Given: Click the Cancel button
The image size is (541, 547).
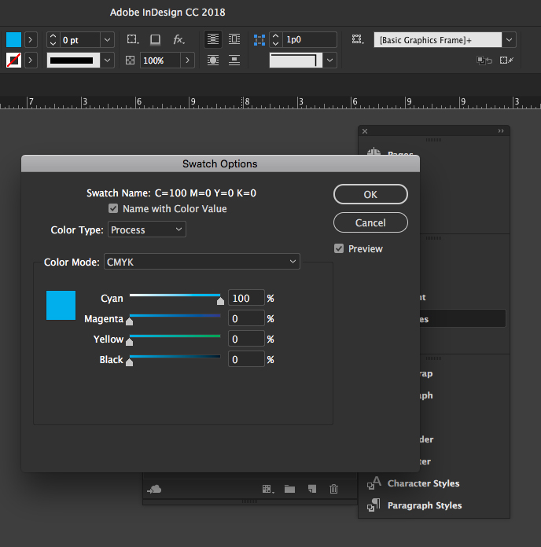Looking at the screenshot, I should [x=370, y=222].
